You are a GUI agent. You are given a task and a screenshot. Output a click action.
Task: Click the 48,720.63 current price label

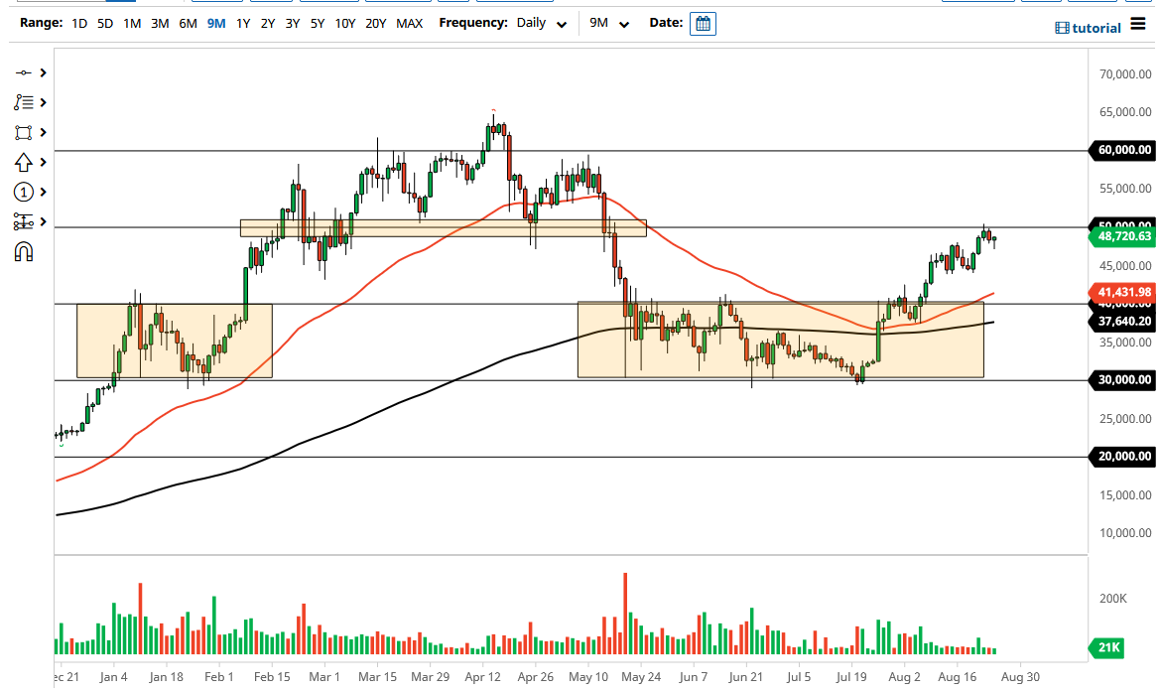(x=1121, y=237)
